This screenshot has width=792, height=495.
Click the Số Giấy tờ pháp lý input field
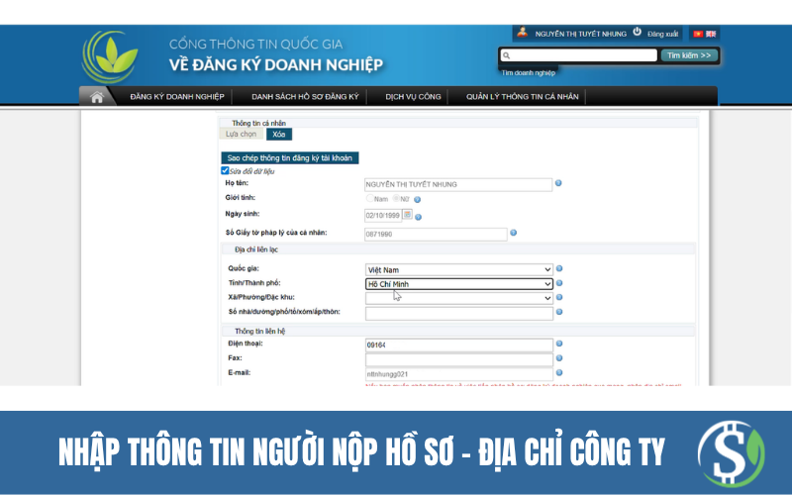436,235
